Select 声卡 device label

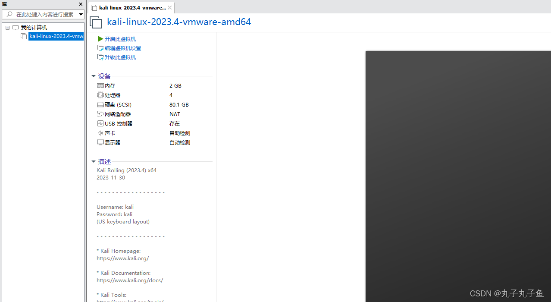coord(110,133)
